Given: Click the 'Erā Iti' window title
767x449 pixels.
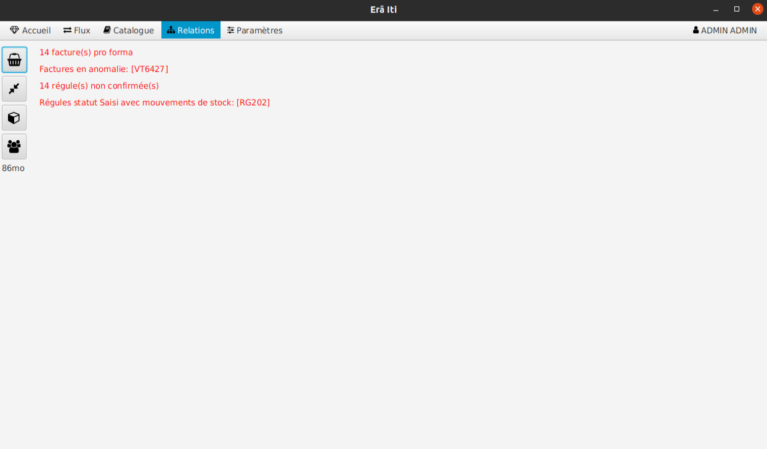Looking at the screenshot, I should point(383,9).
